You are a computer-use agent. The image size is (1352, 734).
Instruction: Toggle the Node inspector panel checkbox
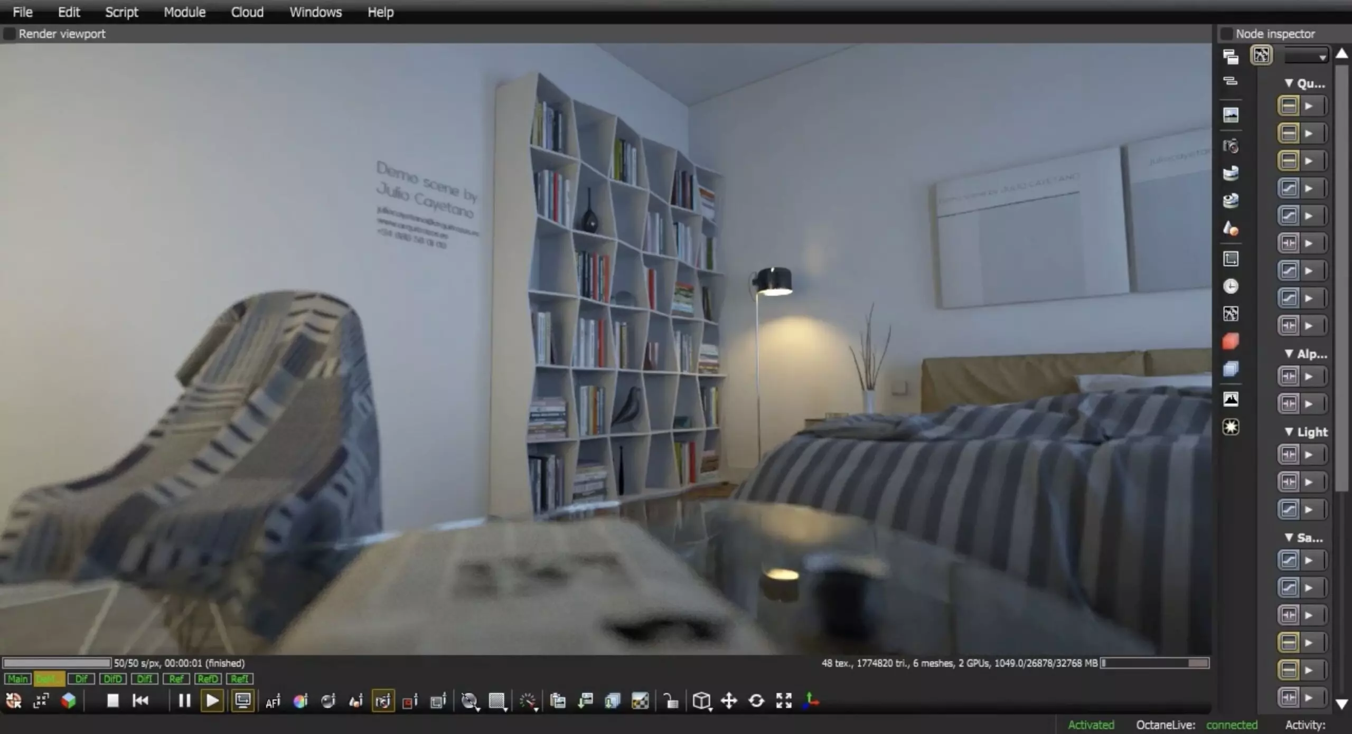pos(1226,34)
